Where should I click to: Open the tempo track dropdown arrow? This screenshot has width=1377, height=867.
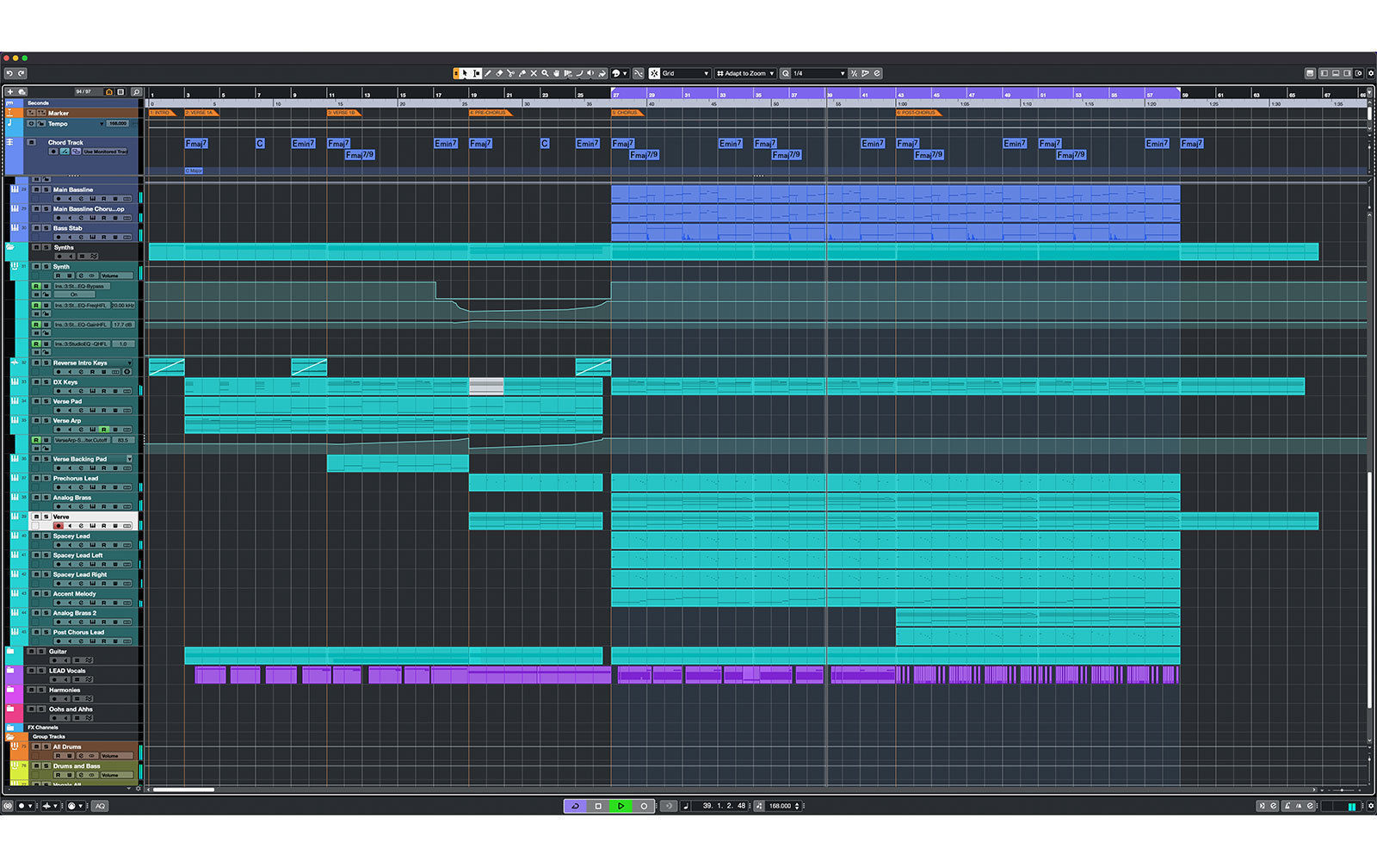click(x=102, y=124)
